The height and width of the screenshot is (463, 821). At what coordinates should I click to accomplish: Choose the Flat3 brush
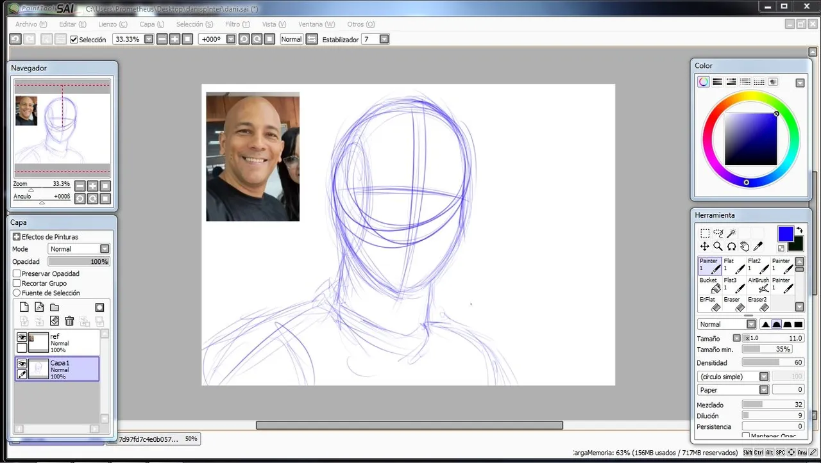[x=734, y=285]
